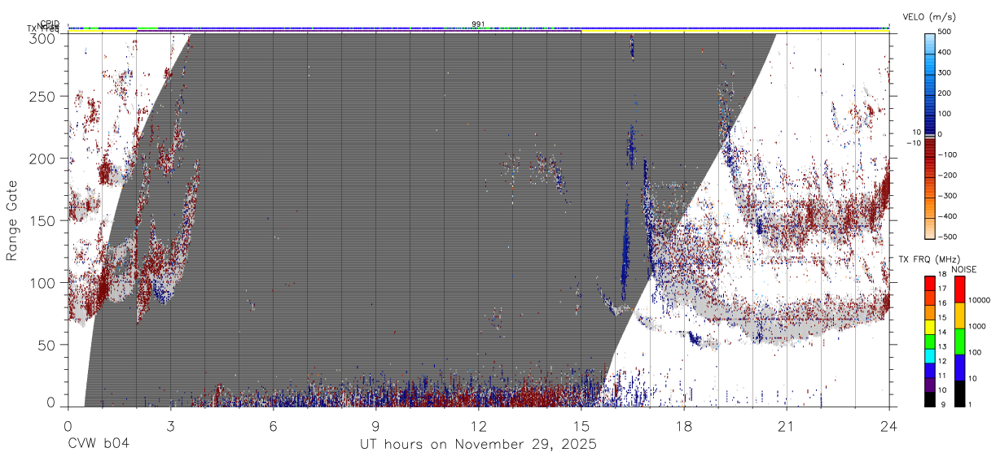Image resolution: width=1000 pixels, height=461 pixels.
Task: Click velocity colorbar label '−500'
Action: click(947, 237)
